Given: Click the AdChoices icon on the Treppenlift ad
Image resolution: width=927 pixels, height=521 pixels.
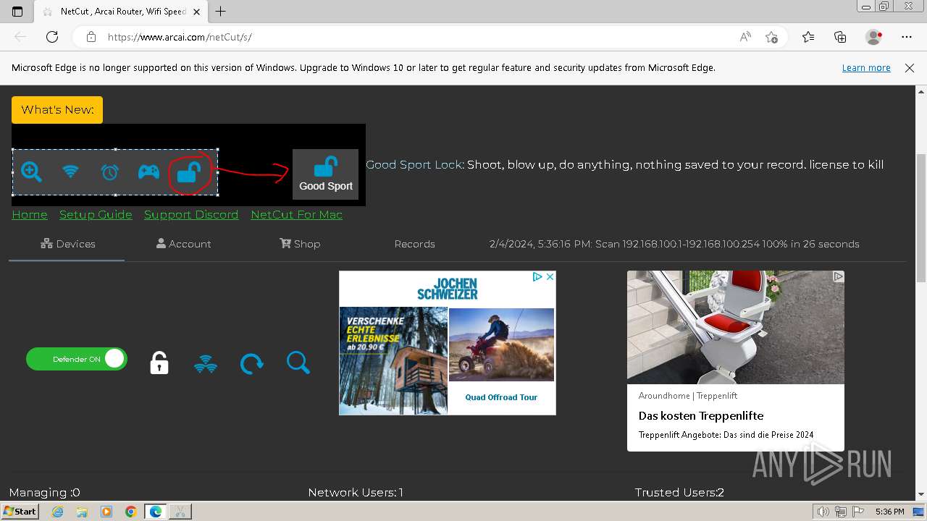Looking at the screenshot, I should click(x=838, y=276).
